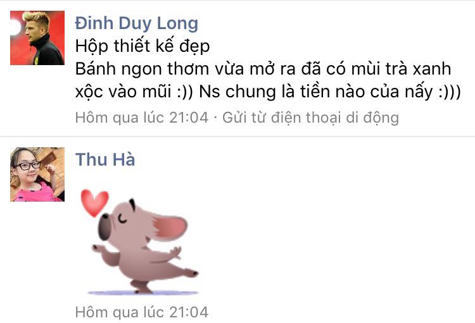This screenshot has height=323, width=475.
Task: Open Thu Hà's profile picture
Action: point(37,174)
